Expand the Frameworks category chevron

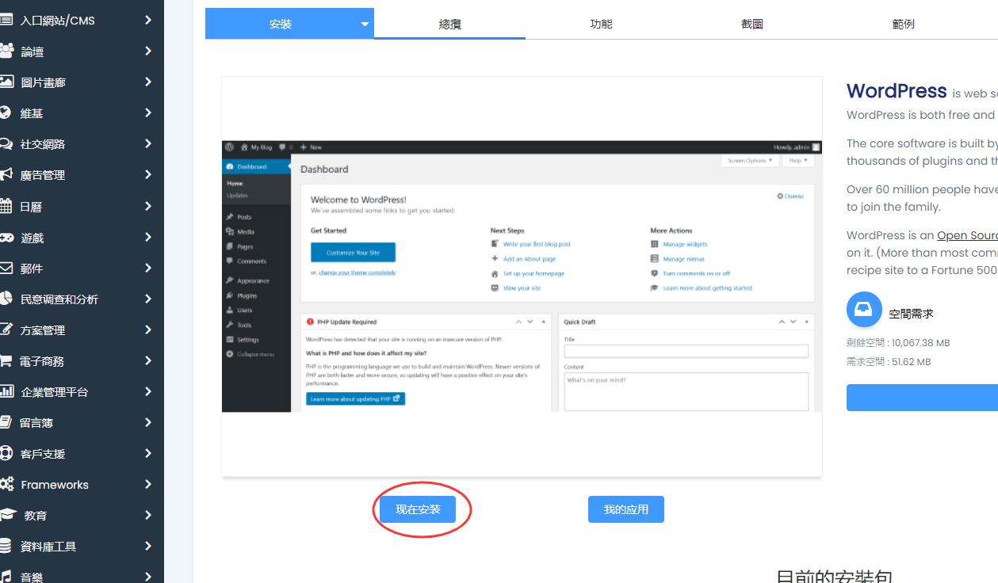coord(148,484)
